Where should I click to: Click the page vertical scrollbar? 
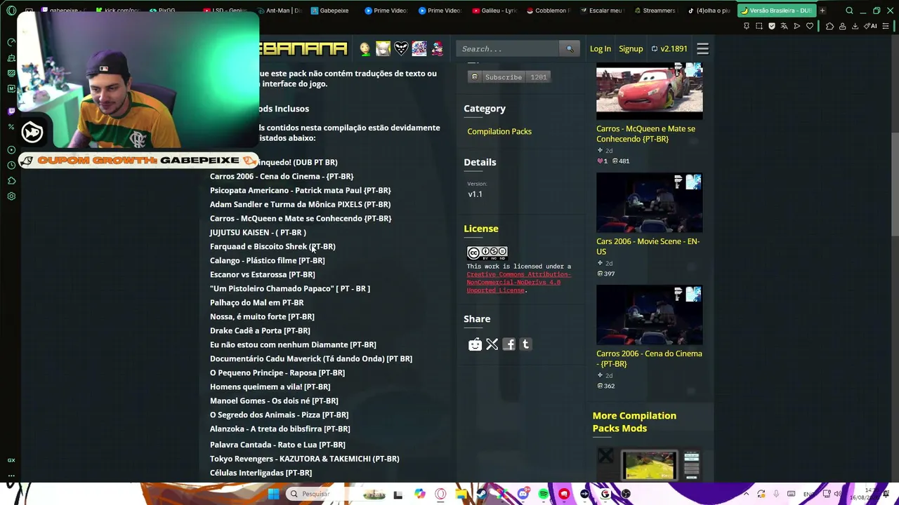tap(894, 184)
